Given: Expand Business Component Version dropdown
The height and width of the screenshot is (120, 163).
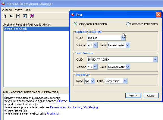Looking at the screenshot, I should pyautogui.click(x=95, y=45).
